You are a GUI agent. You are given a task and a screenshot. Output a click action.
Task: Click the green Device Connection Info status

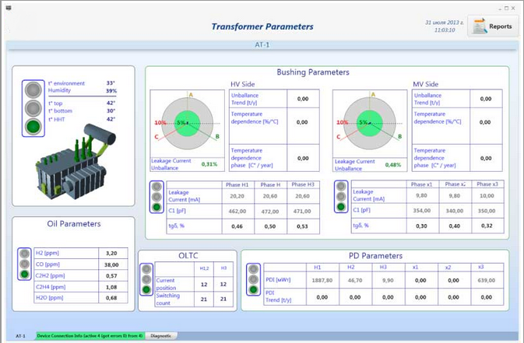90,336
